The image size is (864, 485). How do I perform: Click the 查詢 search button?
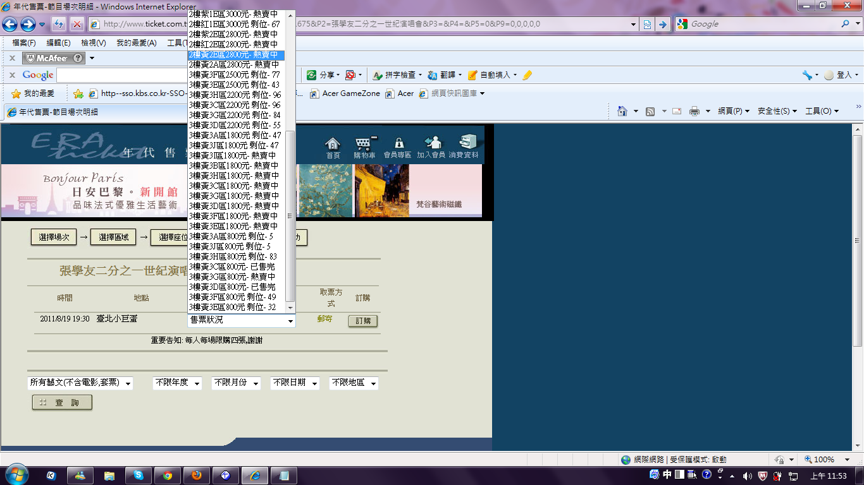[62, 402]
